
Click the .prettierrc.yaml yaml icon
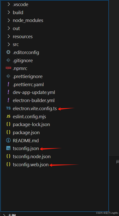[x=8, y=84]
